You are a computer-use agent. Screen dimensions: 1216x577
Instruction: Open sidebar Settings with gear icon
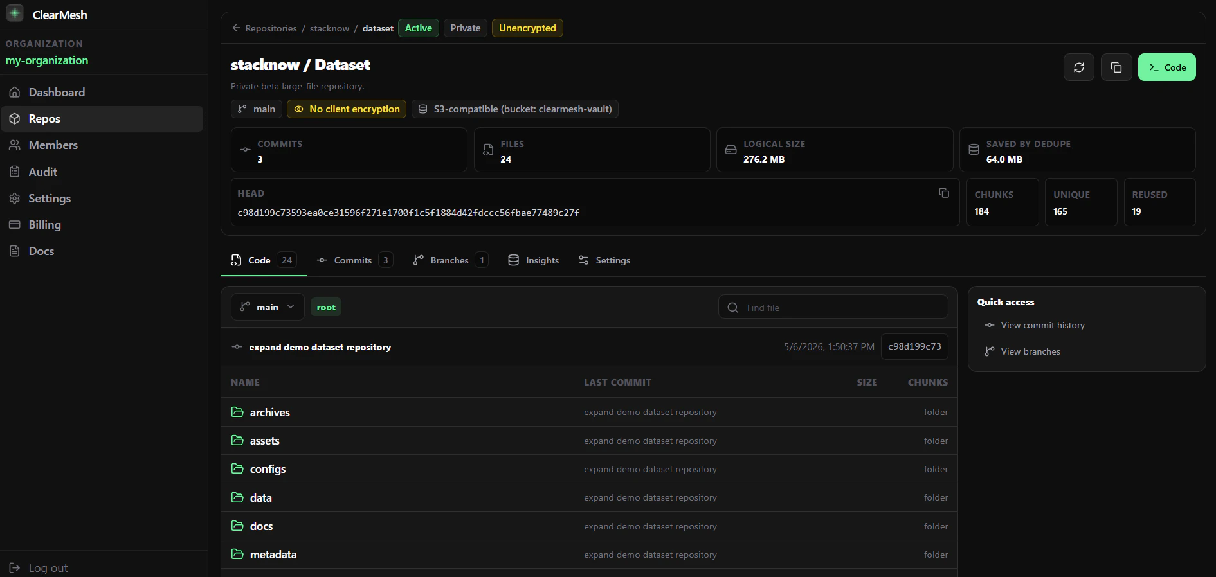(103, 199)
